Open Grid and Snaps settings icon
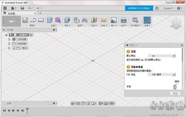The width and height of the screenshot is (186, 117). 106,103
